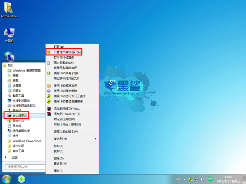Image resolution: width=246 pixels, height=184 pixels.
Task: Show hidden tray icons arrow
Action: 178,179
